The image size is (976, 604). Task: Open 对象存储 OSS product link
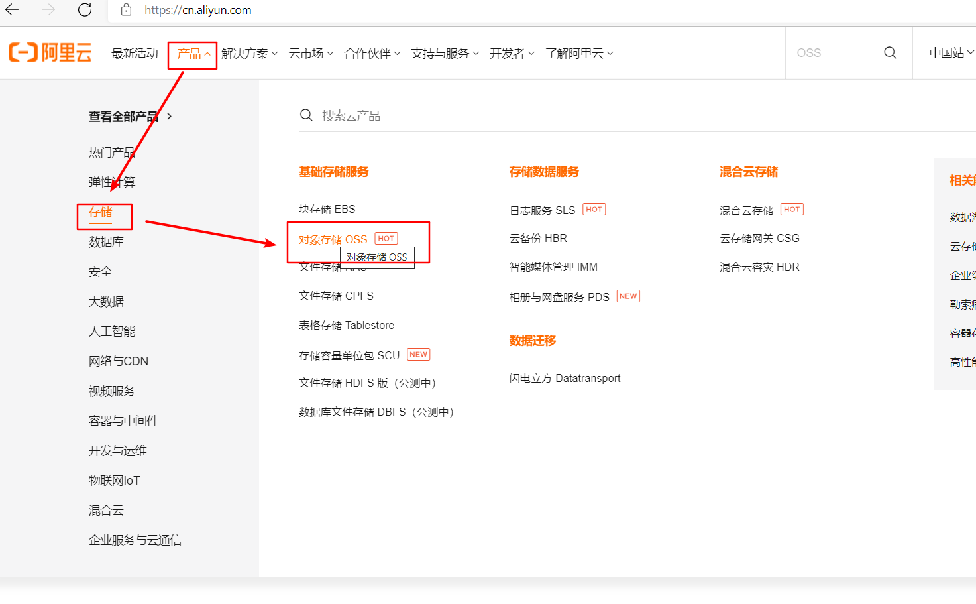[x=333, y=239]
